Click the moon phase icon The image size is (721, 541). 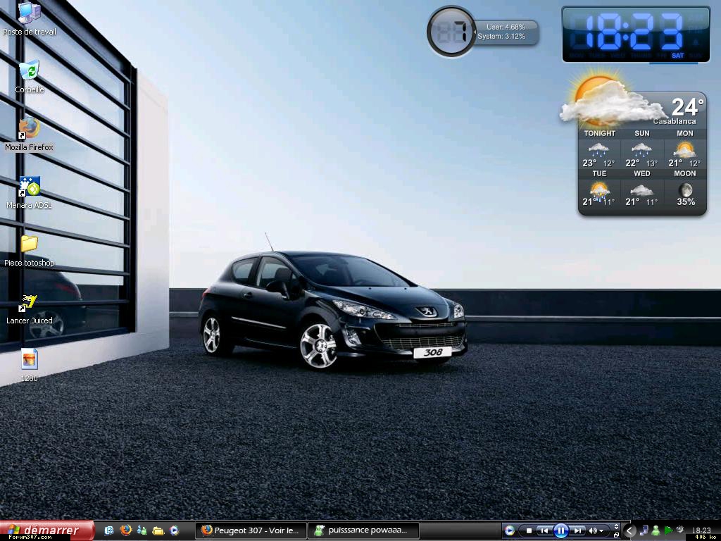click(686, 189)
